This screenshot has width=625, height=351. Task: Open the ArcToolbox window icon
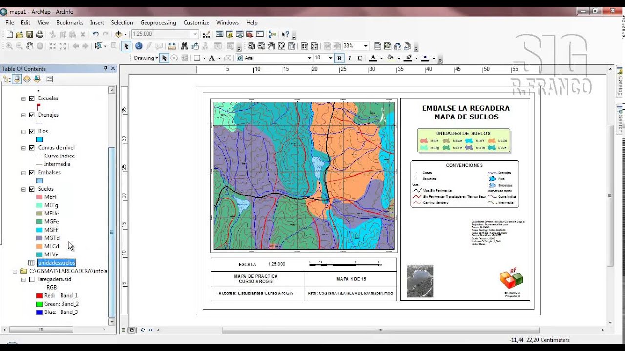click(x=250, y=34)
